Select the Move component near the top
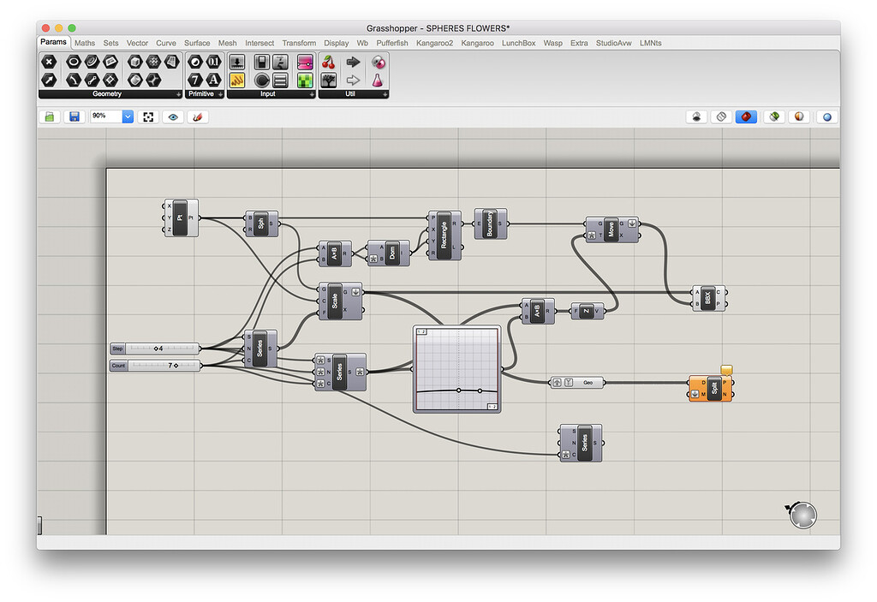The image size is (877, 602). [612, 229]
